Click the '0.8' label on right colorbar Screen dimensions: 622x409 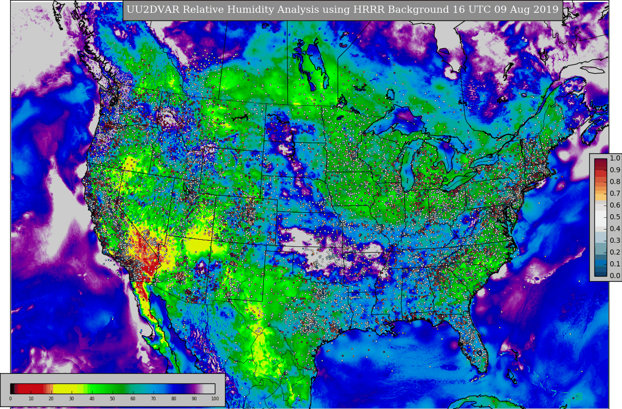[615, 182]
